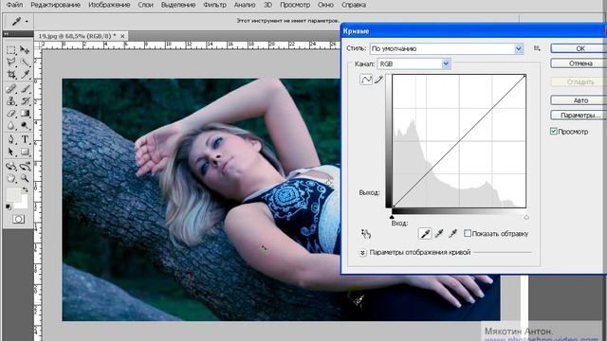This screenshot has width=607, height=341.
Task: Expand Параметры отображения кривой section
Action: coord(362,253)
